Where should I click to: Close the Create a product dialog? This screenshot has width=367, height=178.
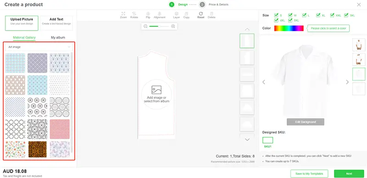tap(359, 5)
